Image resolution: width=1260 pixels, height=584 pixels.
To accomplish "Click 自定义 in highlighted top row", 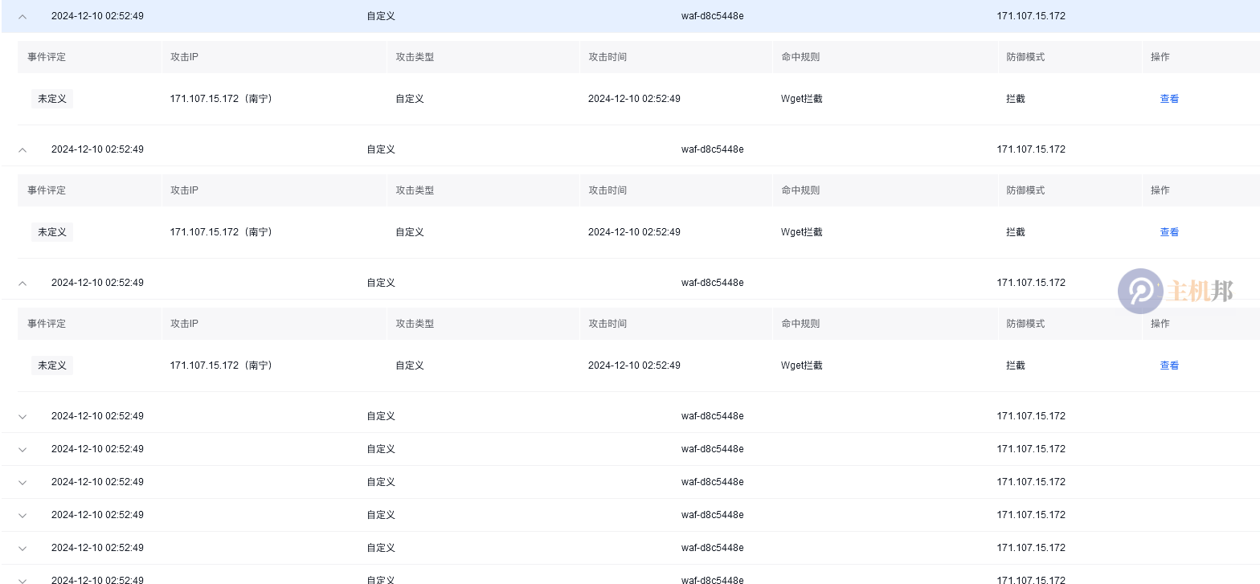I will (381, 16).
